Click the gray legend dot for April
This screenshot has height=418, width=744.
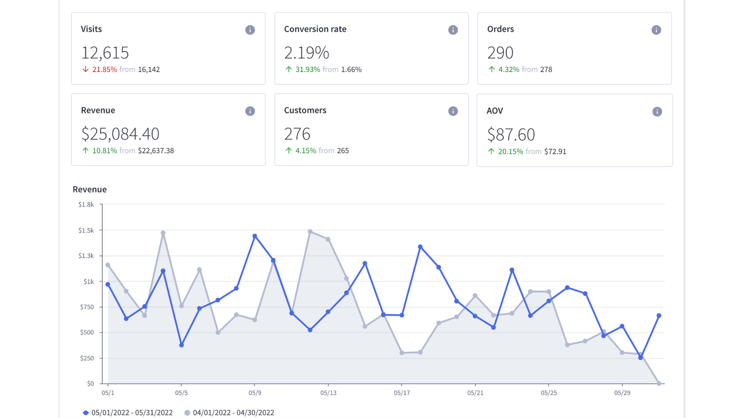tap(187, 413)
